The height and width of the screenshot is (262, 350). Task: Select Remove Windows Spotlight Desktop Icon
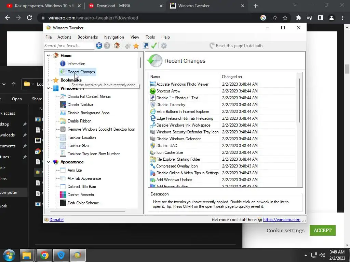pos(101,129)
